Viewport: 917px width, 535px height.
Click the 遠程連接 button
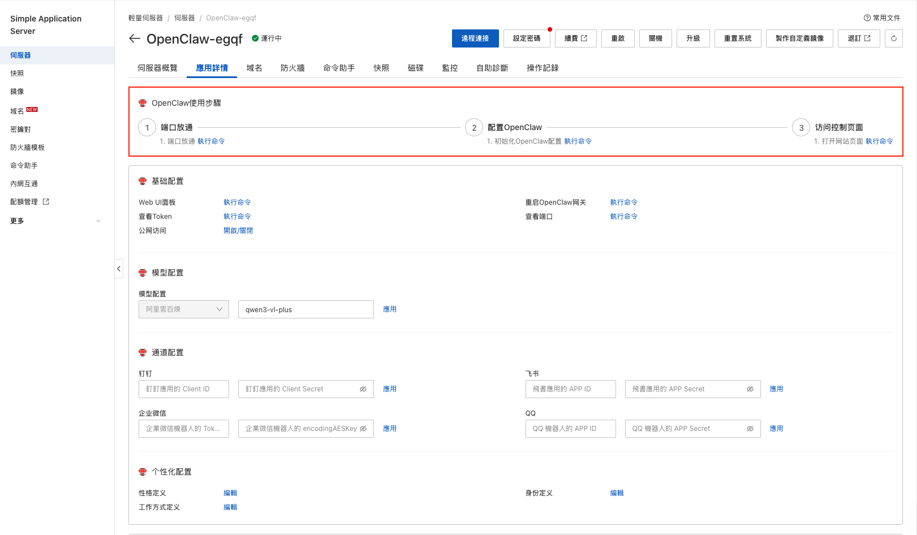coord(475,38)
